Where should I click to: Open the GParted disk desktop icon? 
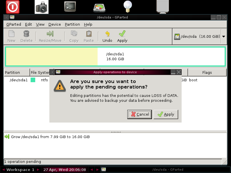[99, 8]
